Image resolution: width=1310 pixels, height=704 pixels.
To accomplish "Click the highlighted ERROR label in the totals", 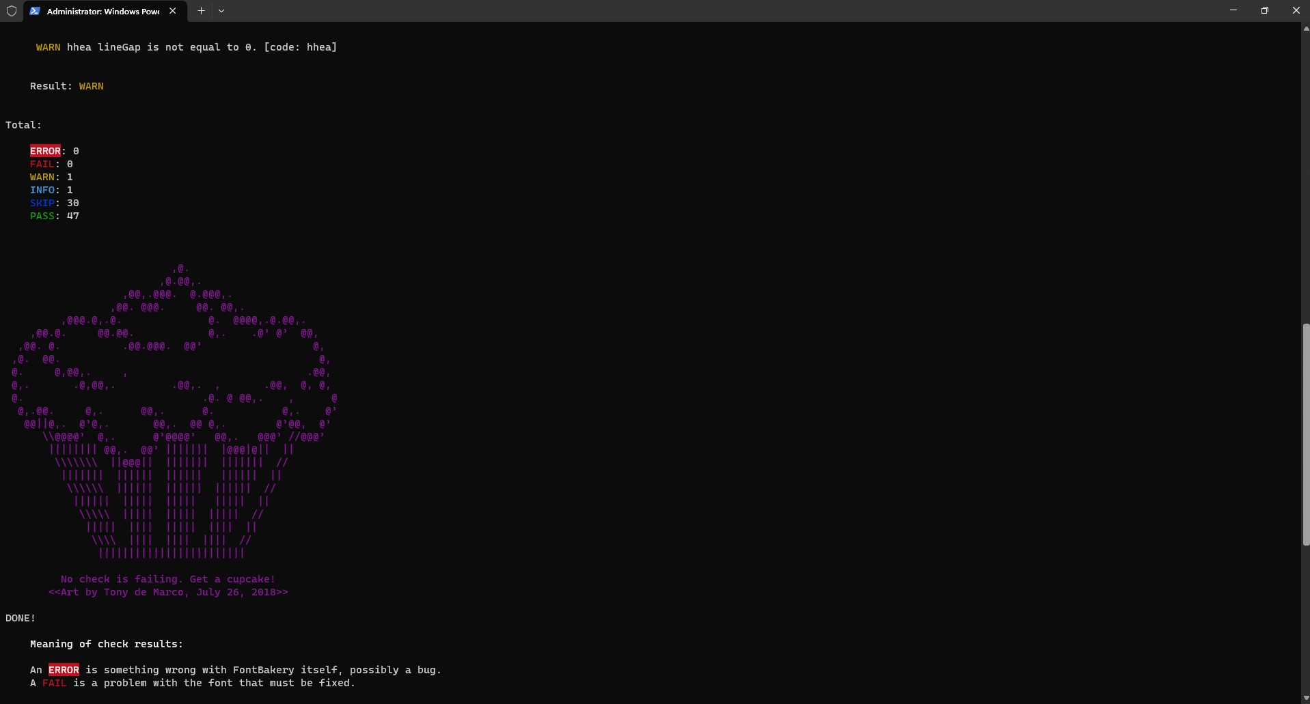I will click(45, 150).
